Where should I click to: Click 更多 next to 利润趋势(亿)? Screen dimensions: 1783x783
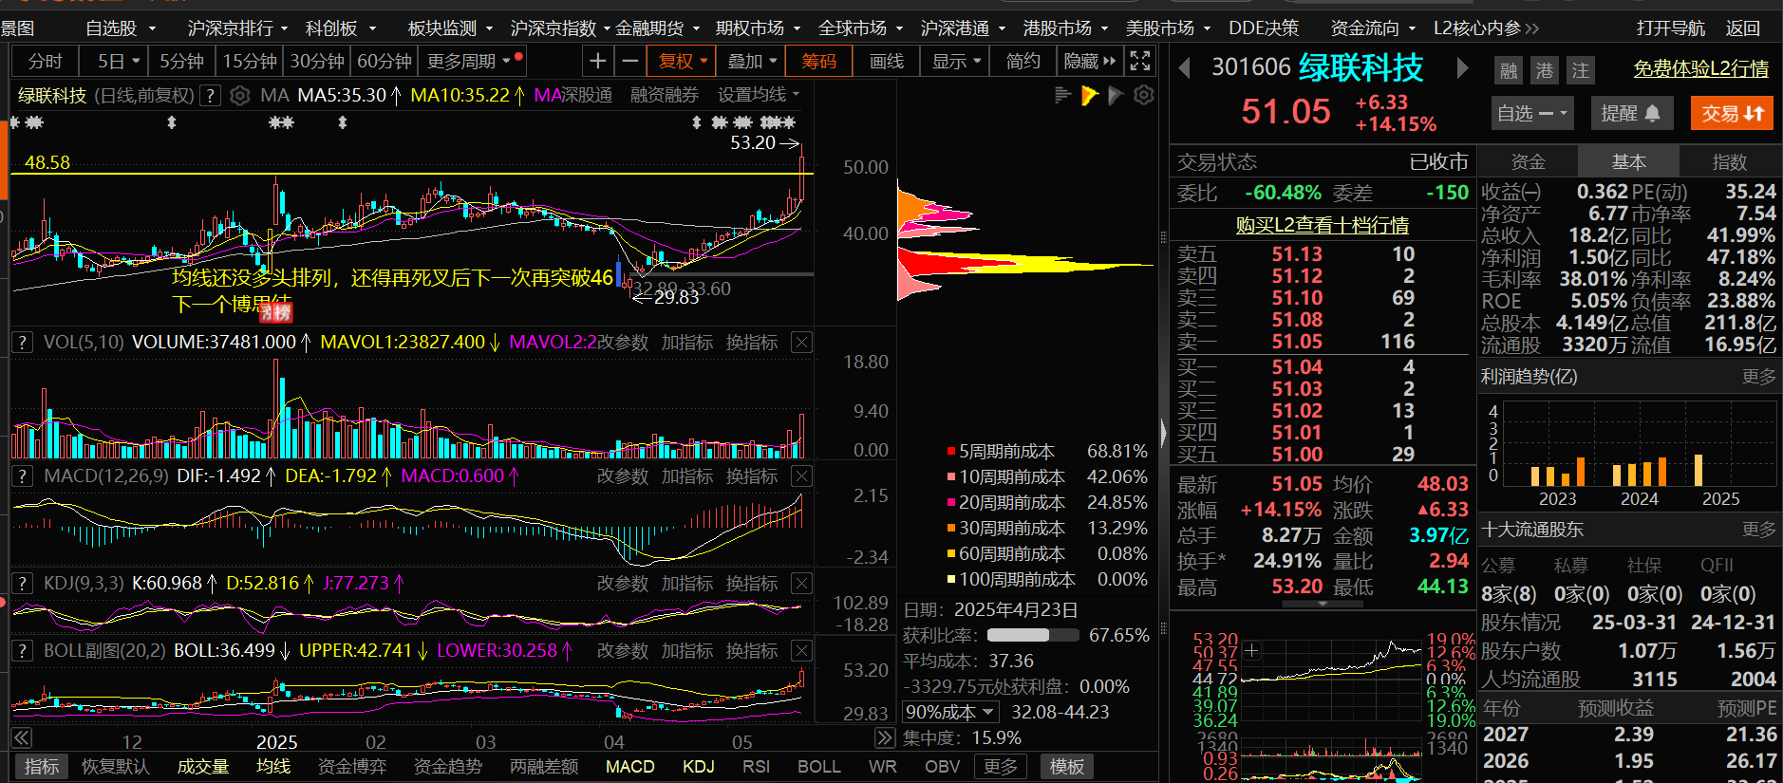(1758, 377)
